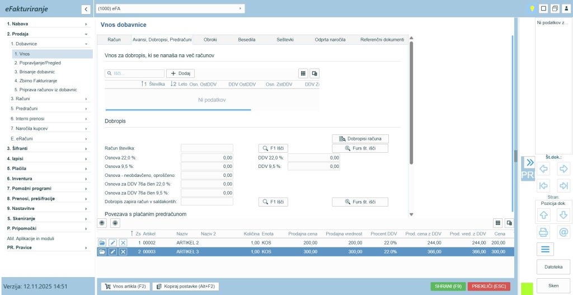Click the @ email icon
This screenshot has width=573, height=295.
[563, 232]
